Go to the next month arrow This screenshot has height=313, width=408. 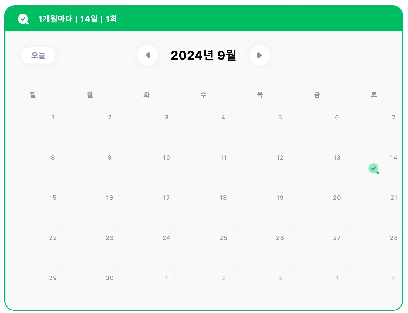click(260, 56)
